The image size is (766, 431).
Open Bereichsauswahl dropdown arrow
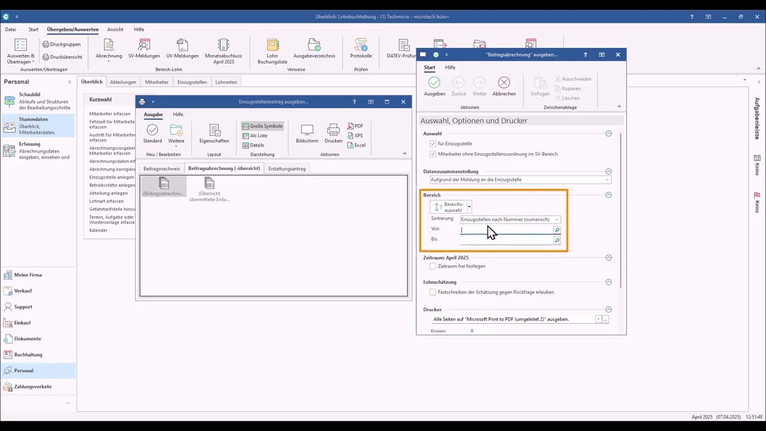[469, 207]
